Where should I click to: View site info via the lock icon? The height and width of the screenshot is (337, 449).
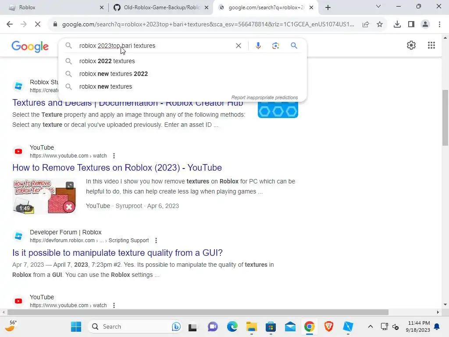pos(55,25)
